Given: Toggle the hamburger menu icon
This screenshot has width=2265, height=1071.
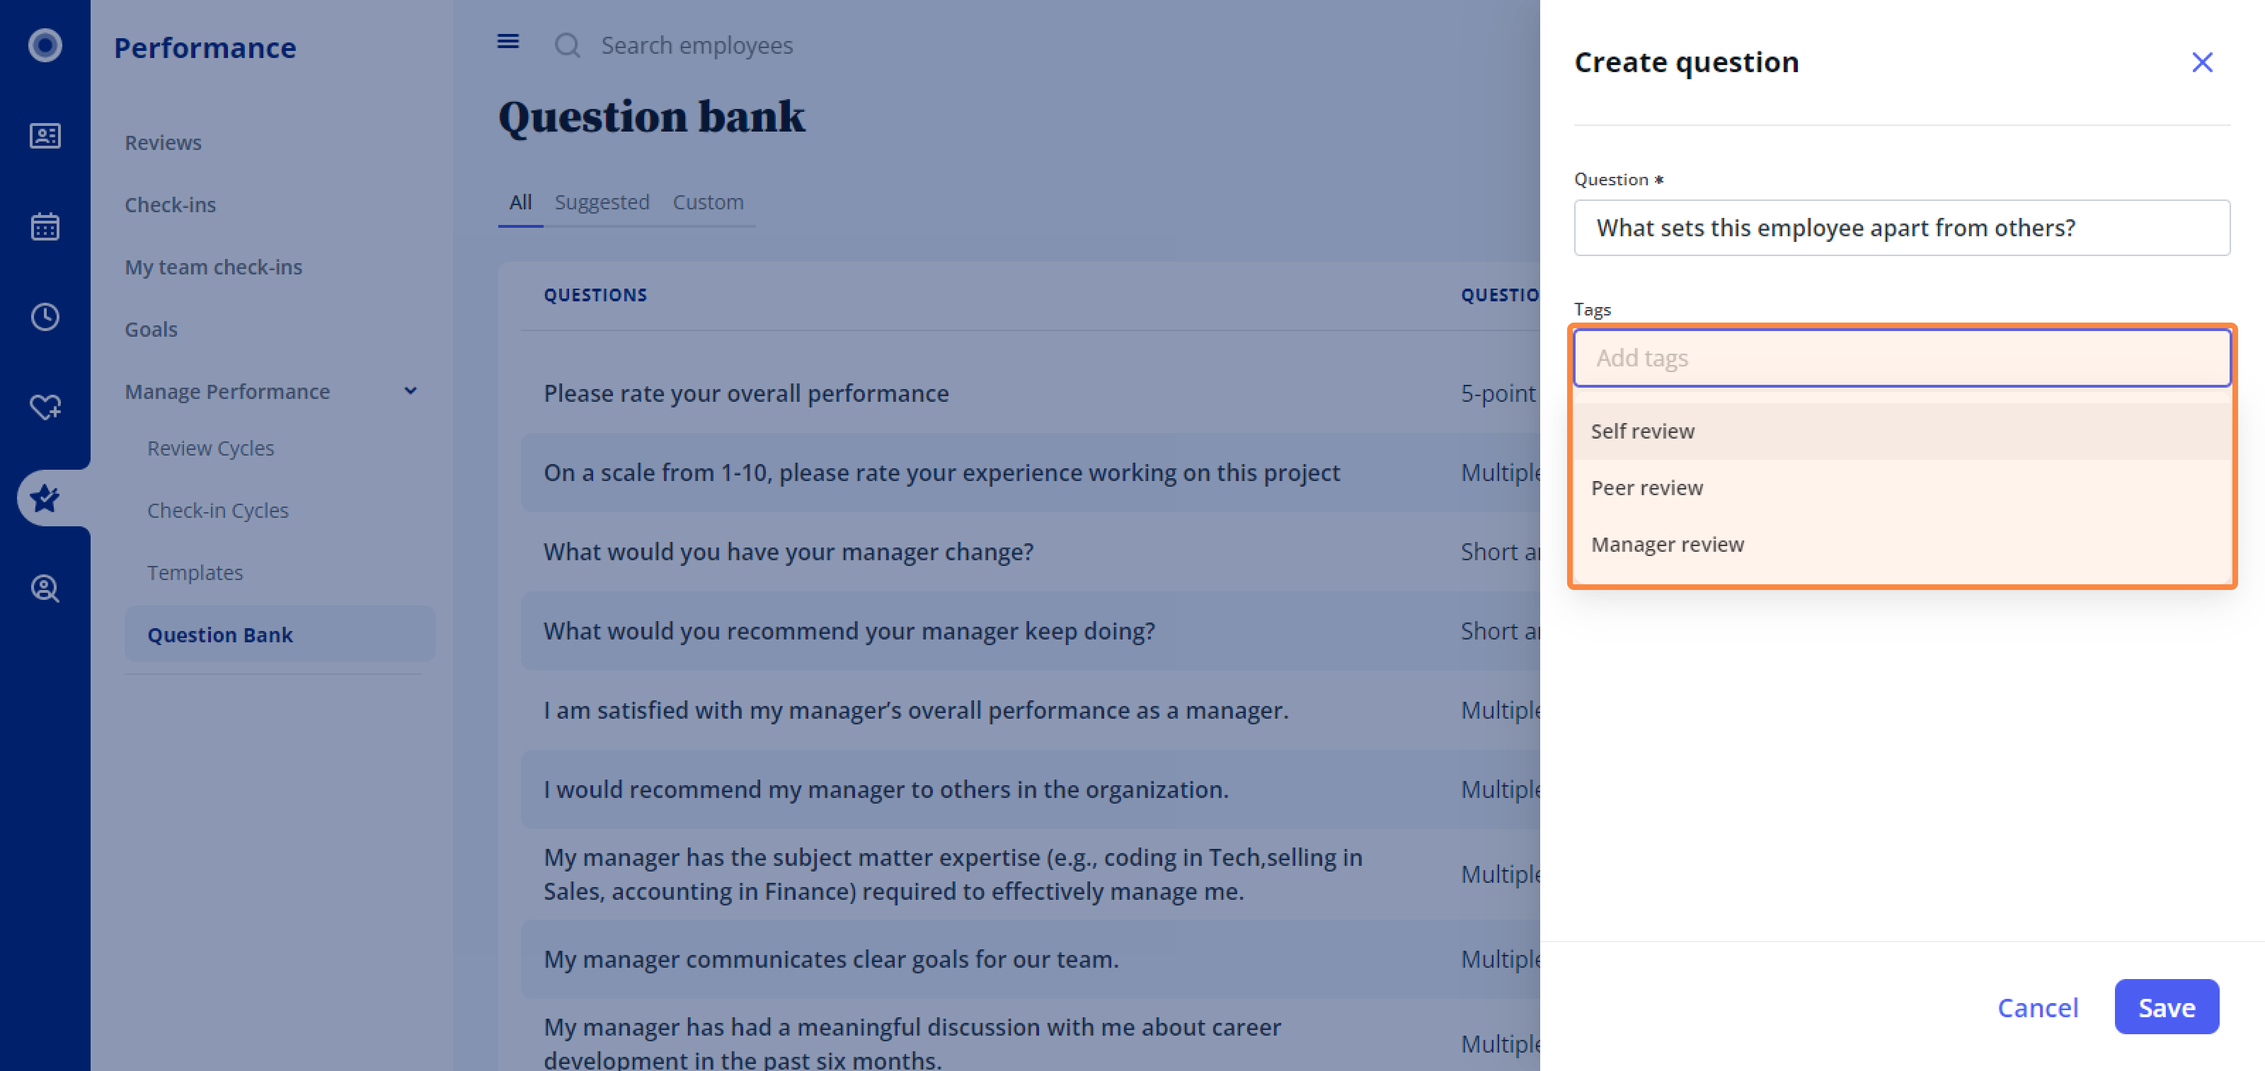Looking at the screenshot, I should point(508,41).
